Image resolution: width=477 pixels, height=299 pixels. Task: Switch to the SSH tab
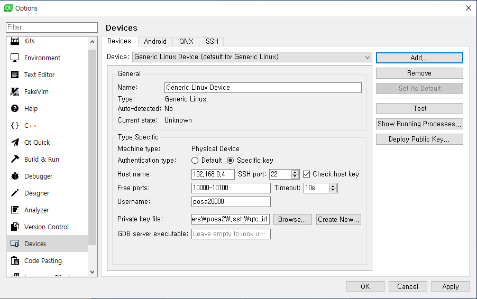click(x=212, y=41)
